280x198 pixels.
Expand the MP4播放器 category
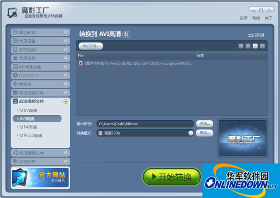point(40,67)
